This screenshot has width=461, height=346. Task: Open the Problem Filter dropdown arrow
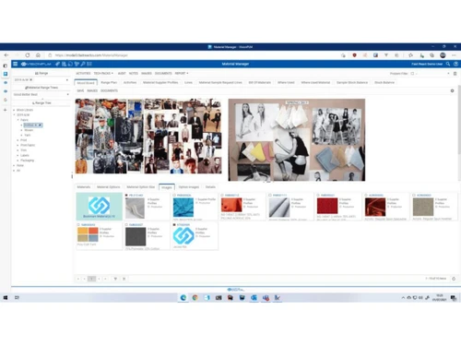tap(448, 74)
